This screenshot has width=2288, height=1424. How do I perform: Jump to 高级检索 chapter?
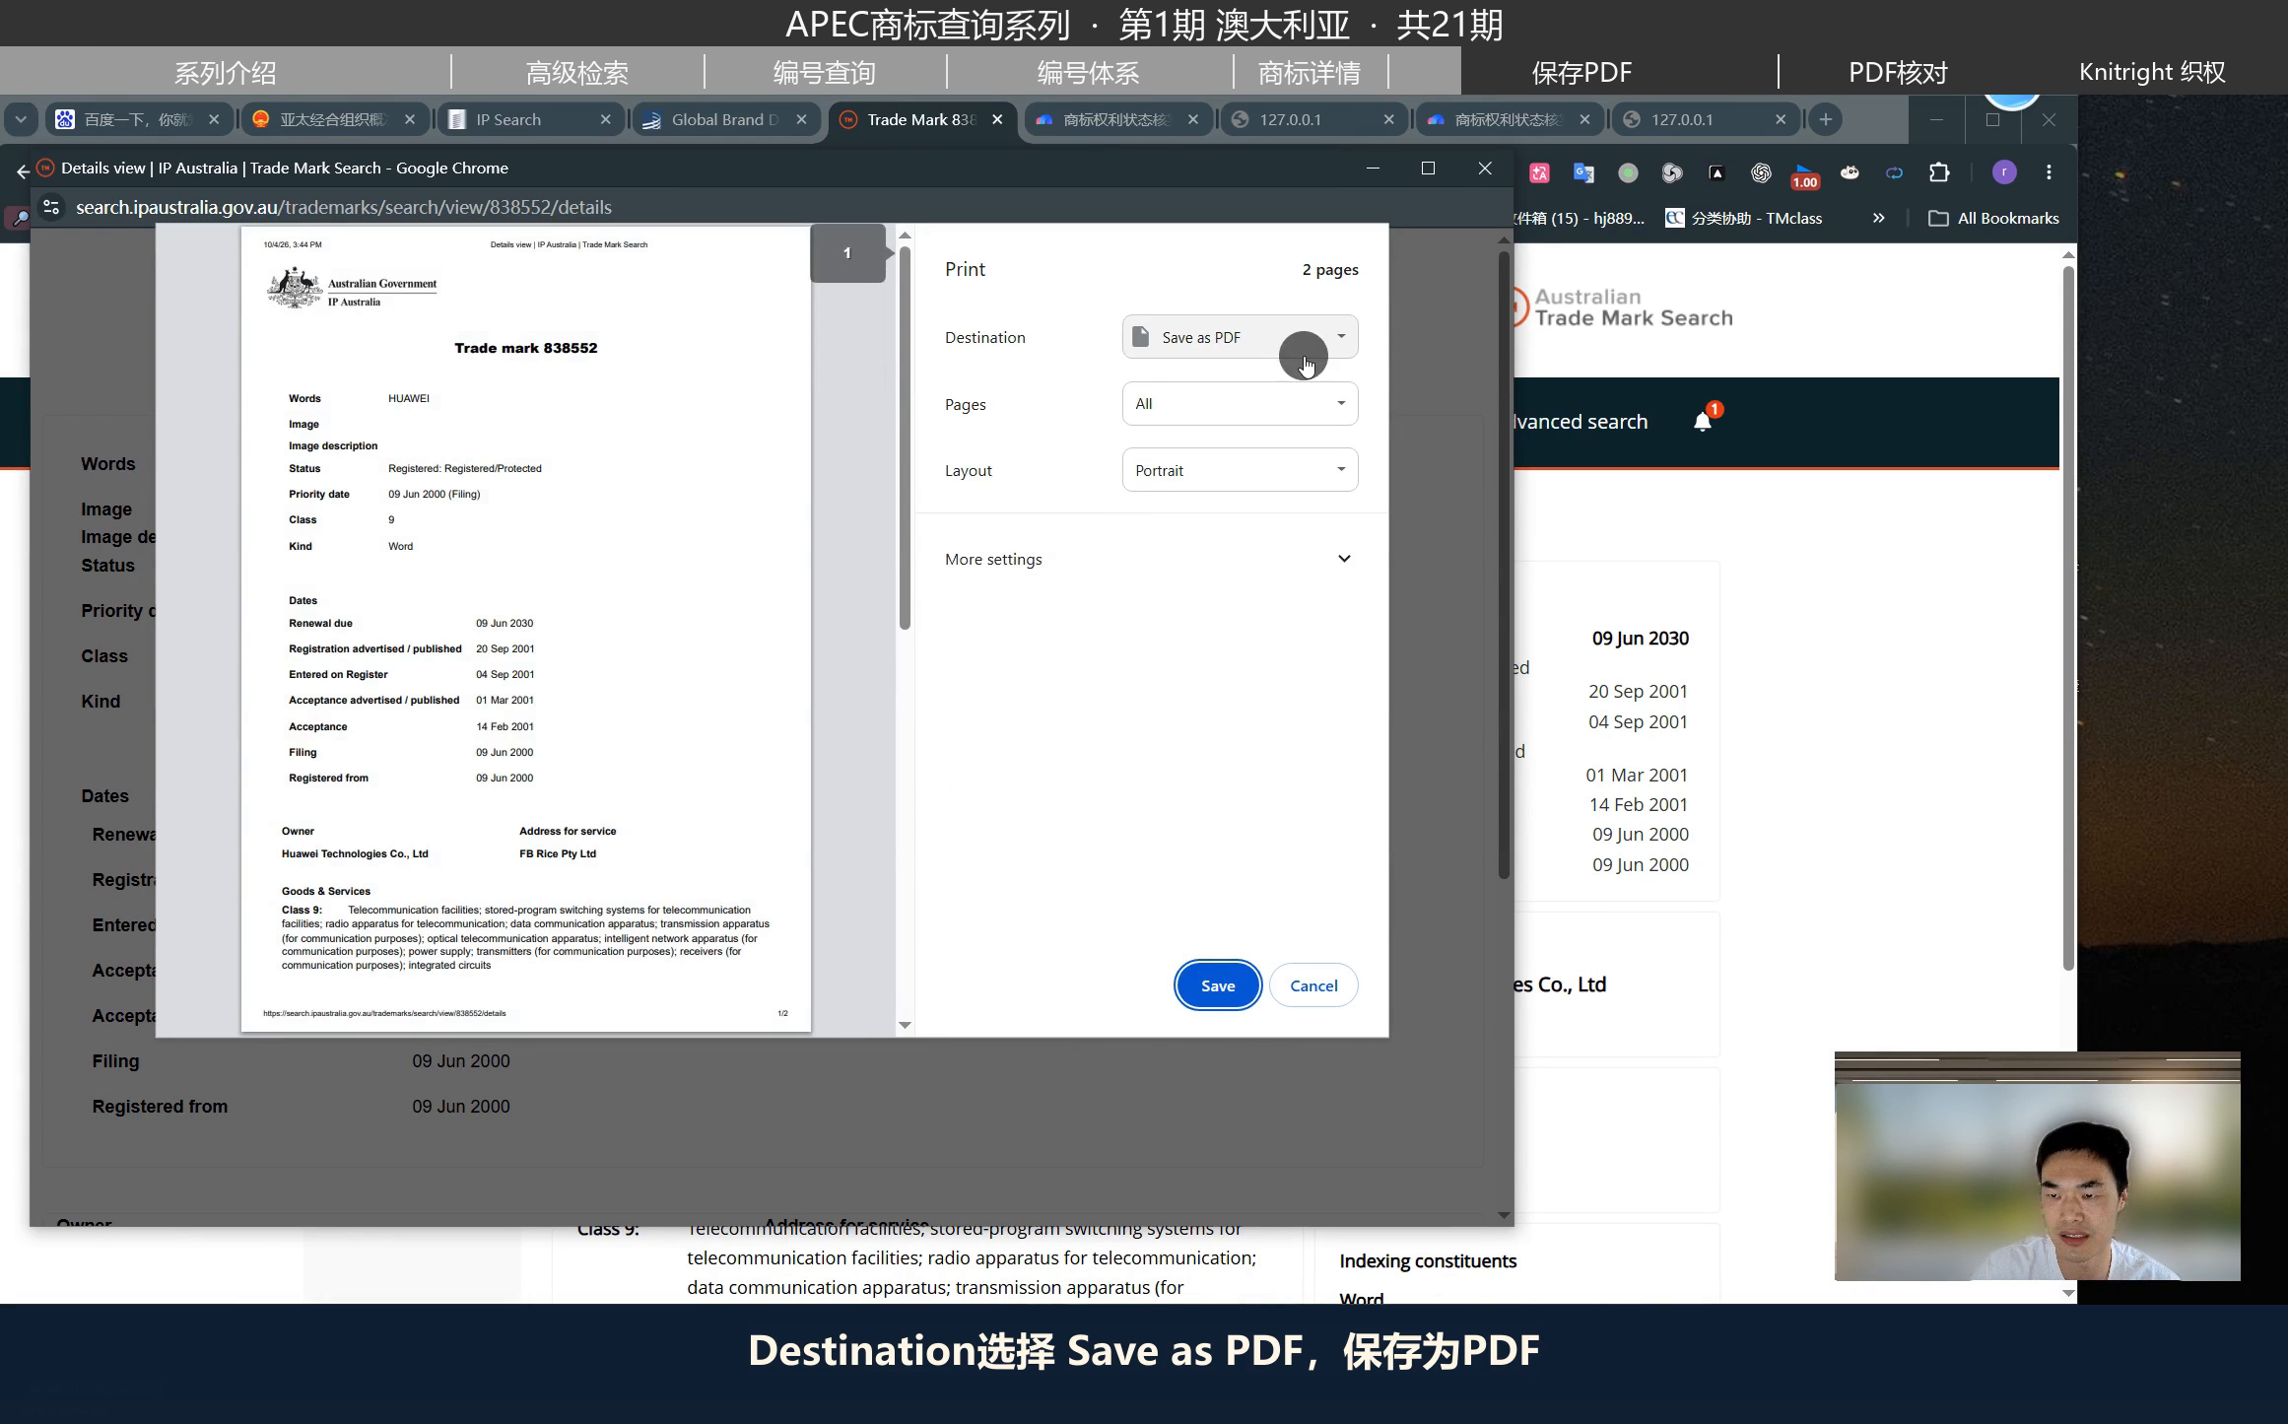pos(577,73)
